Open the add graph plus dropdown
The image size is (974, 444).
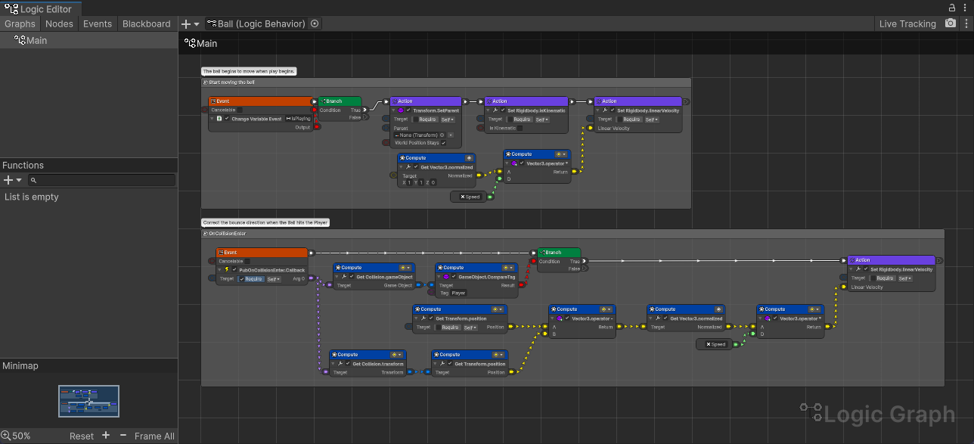click(x=191, y=23)
